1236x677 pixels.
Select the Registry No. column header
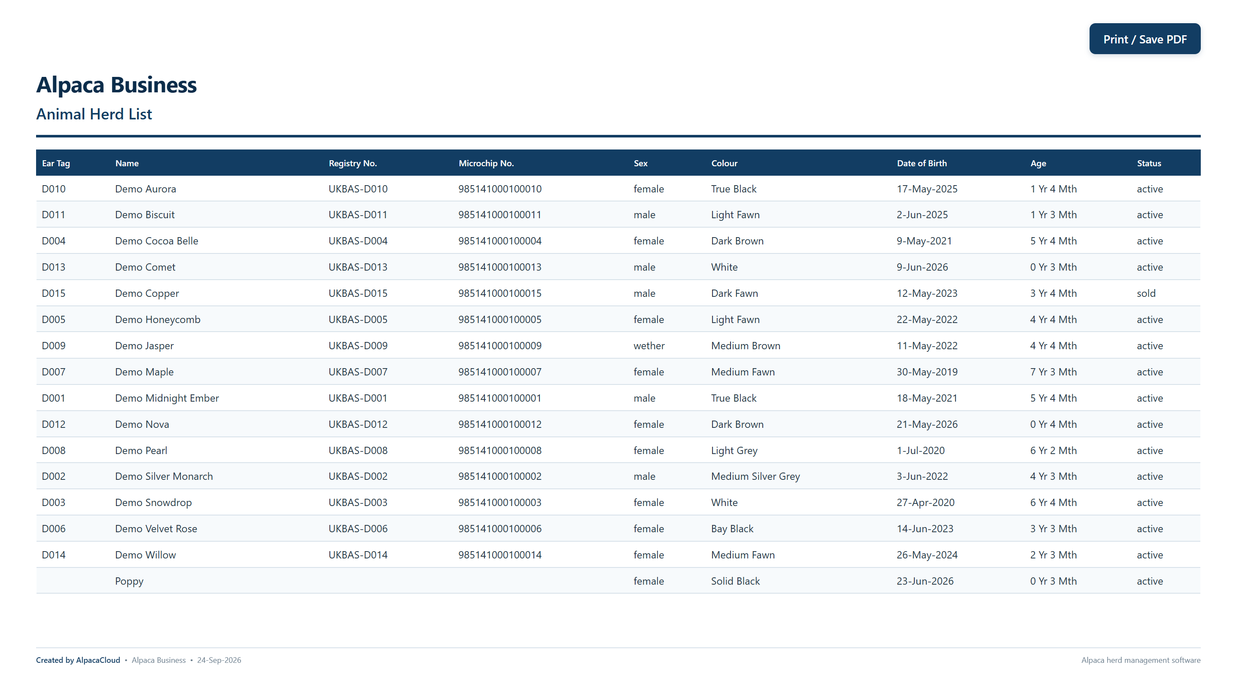353,163
